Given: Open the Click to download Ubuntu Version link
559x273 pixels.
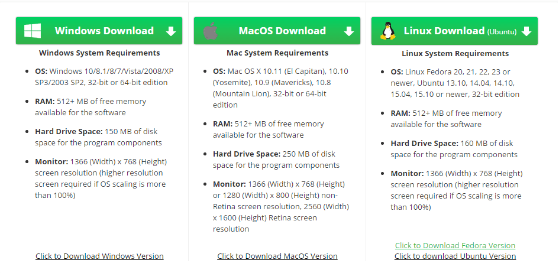Looking at the screenshot, I should point(455,256).
